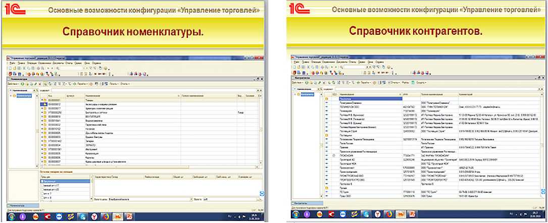The width and height of the screenshot is (548, 223).
Task: Click Add group folder icon in Номенклатура toolbar
Action: (27, 84)
